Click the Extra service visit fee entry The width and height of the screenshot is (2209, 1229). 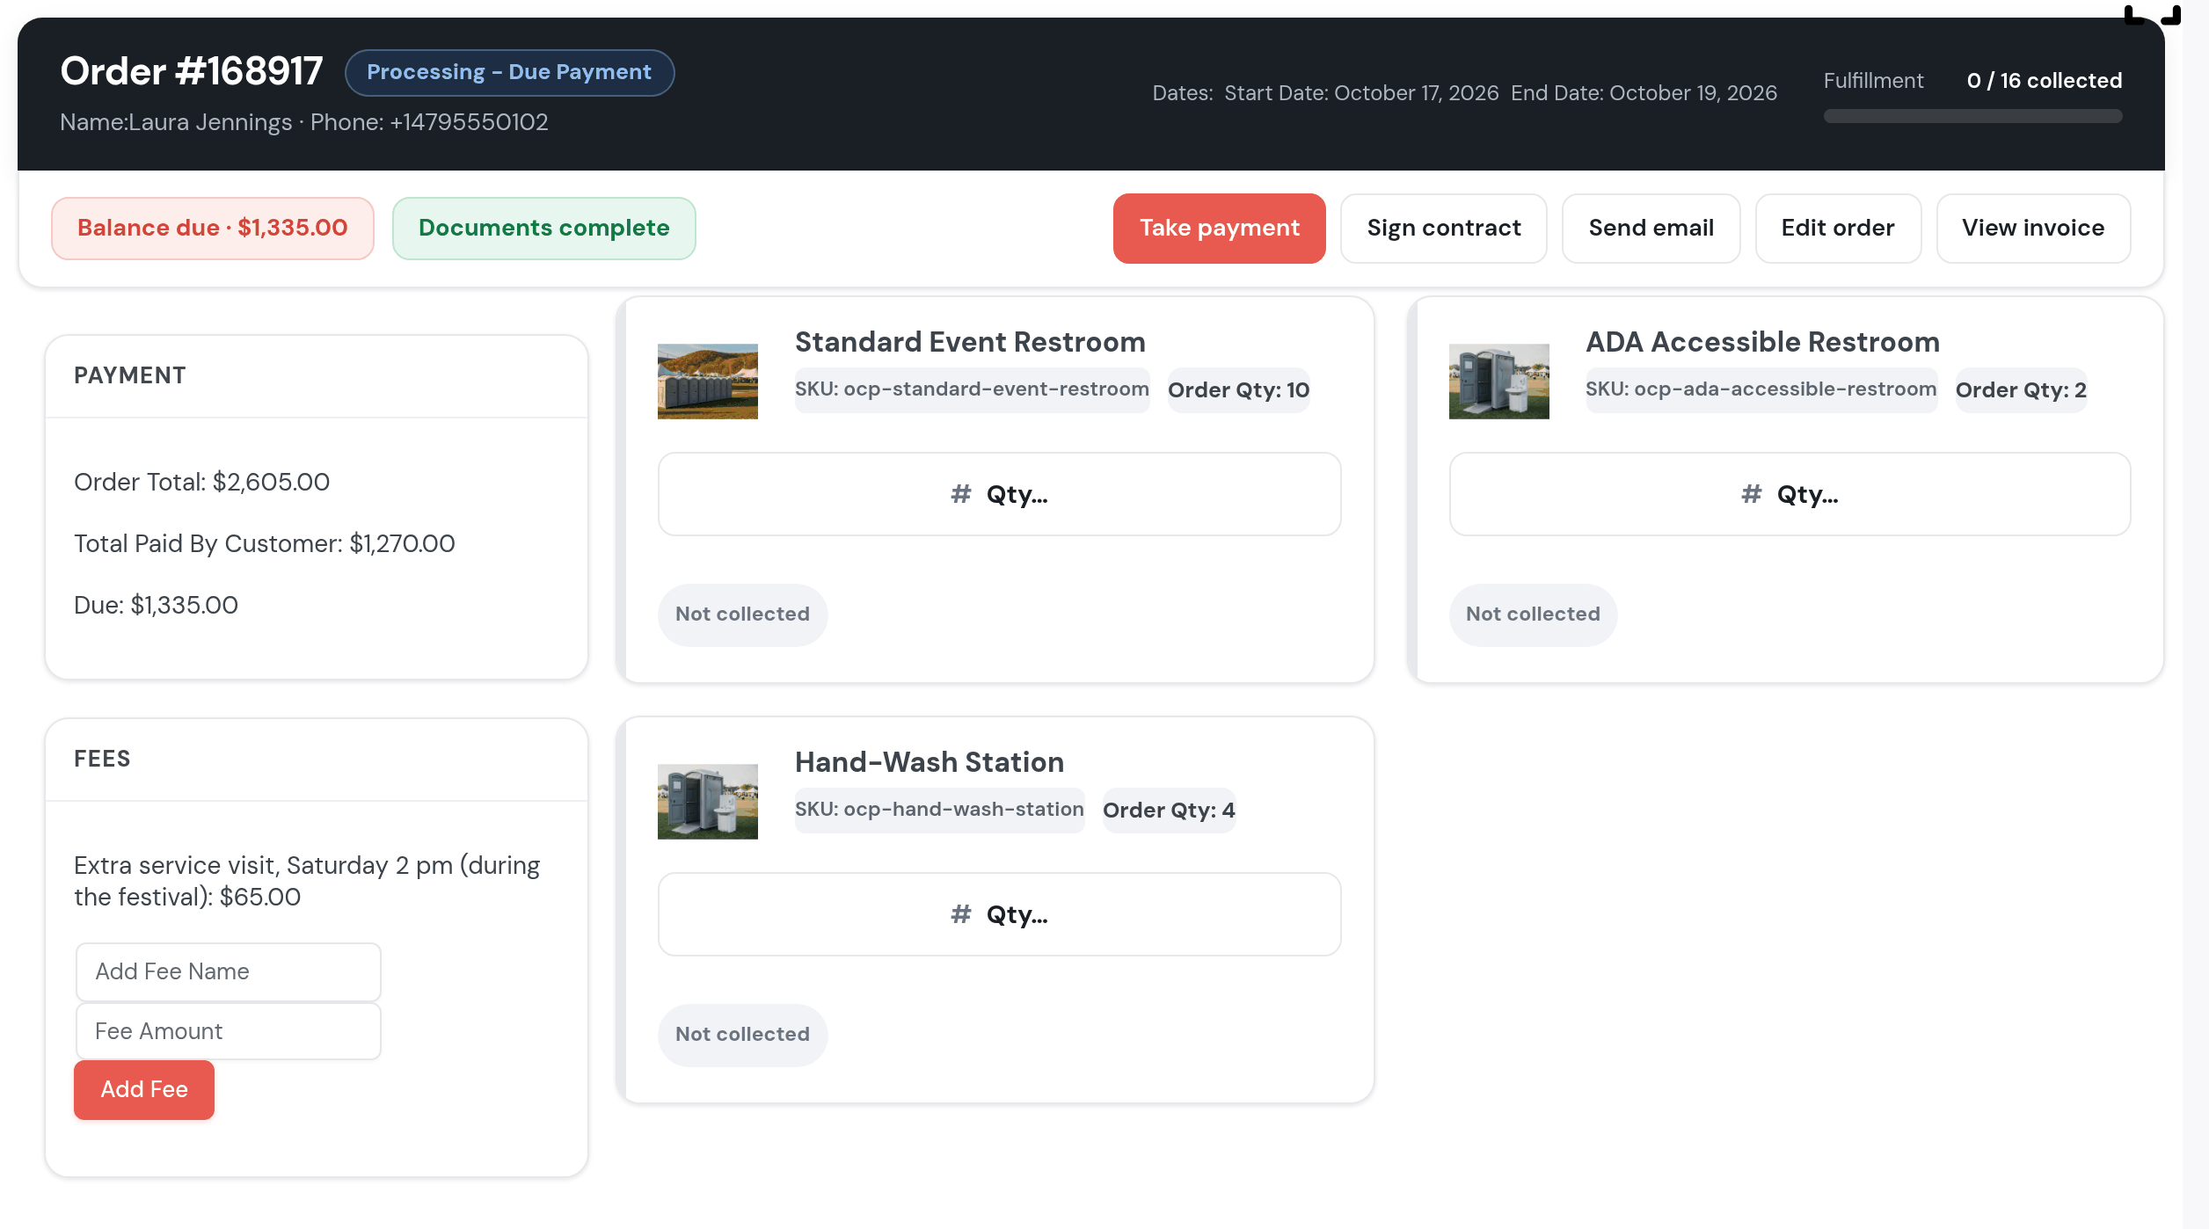[306, 881]
